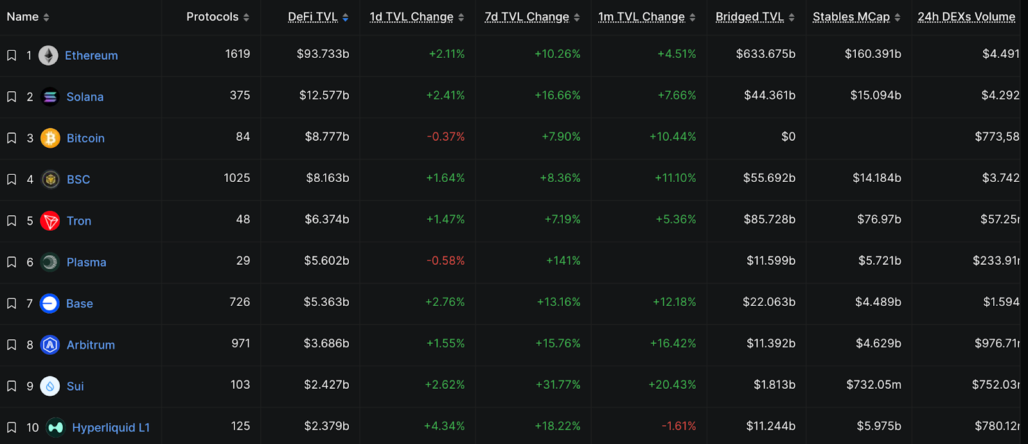1028x444 pixels.
Task: Click the BSC chain logo icon
Action: point(50,180)
